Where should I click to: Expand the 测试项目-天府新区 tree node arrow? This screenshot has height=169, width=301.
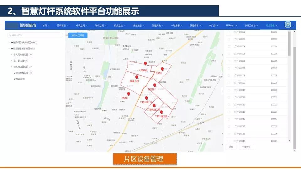point(9,42)
